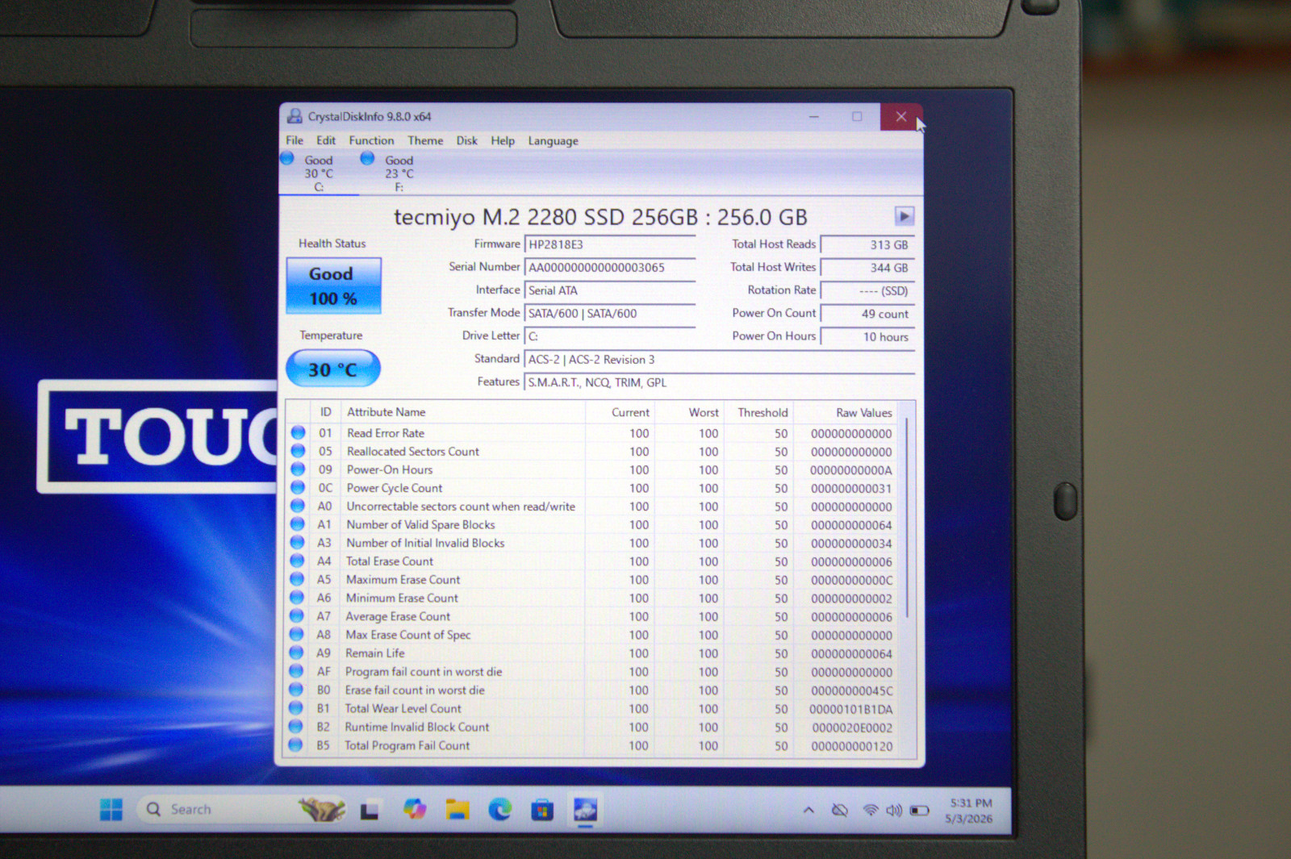
Task: Click the Attribute Name column header
Action: click(462, 412)
